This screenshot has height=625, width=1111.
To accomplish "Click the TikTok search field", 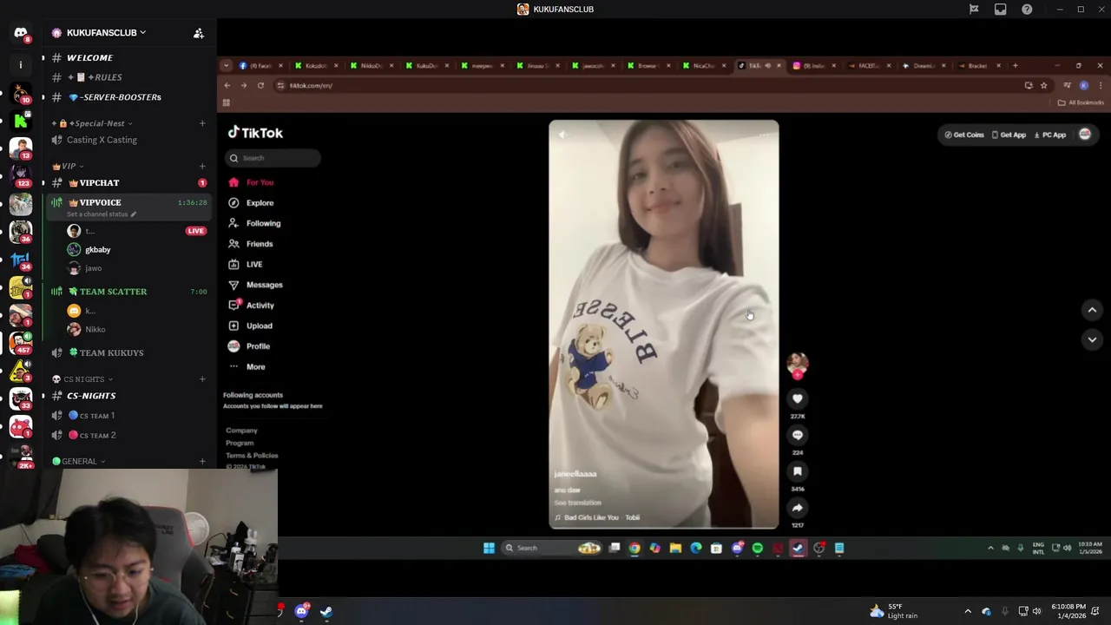I will click(274, 158).
